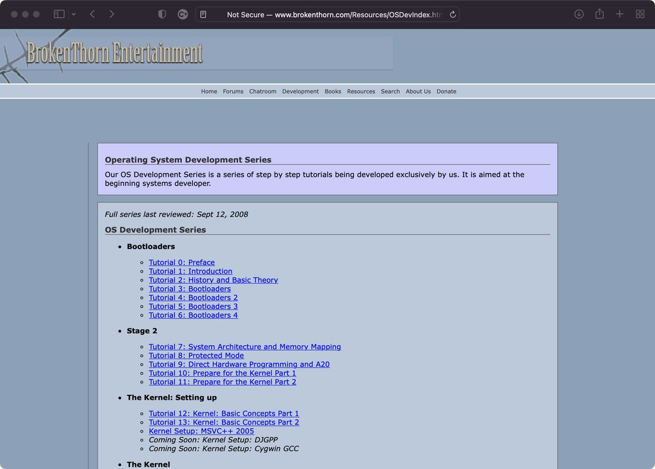Click The Kernel: Setting up heading
Screen dimensions: 655x469
pyautogui.click(x=172, y=398)
